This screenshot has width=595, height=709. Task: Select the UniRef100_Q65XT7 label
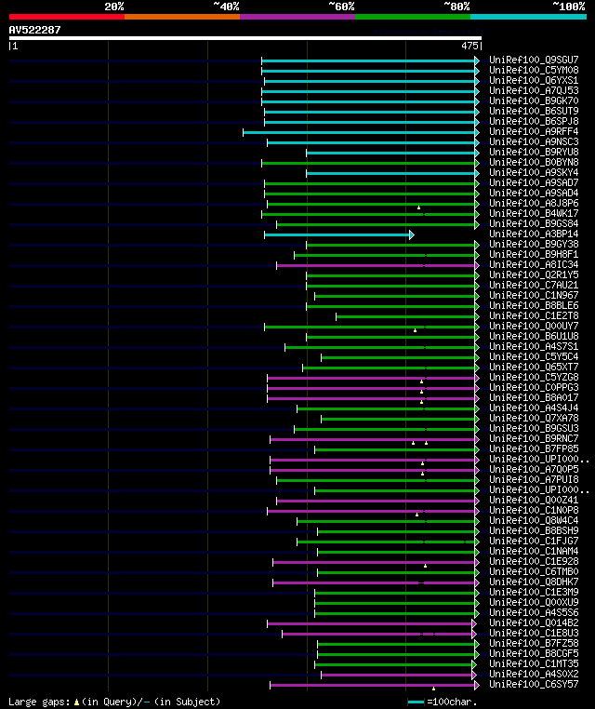coord(534,367)
